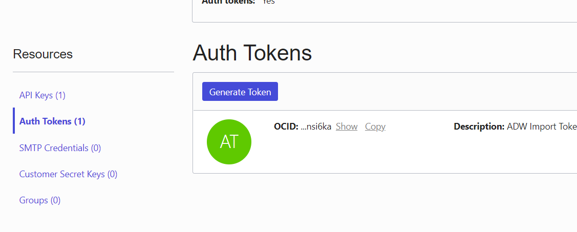Click the green AT token avatar
Screen dimensions: 577x232
tap(229, 142)
